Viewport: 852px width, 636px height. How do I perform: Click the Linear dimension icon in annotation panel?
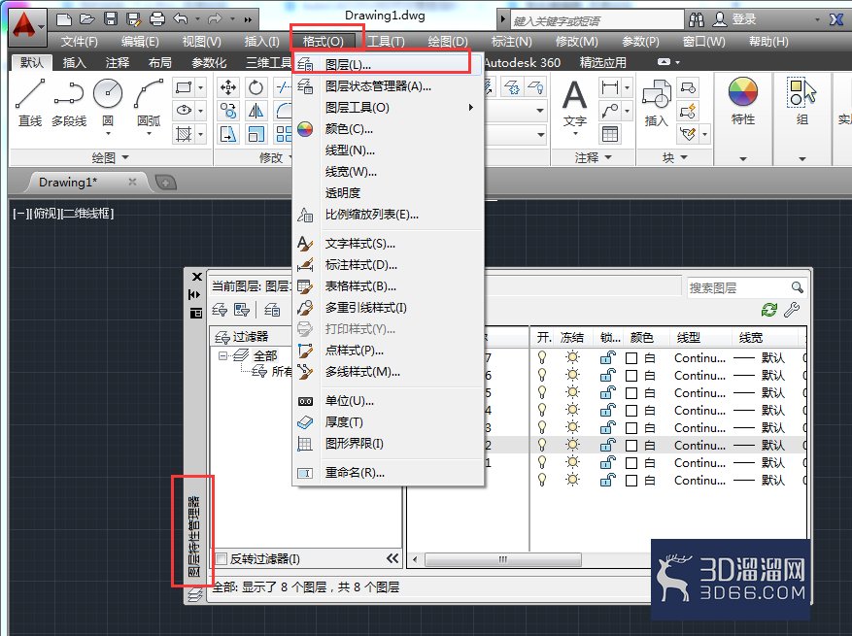(x=610, y=87)
